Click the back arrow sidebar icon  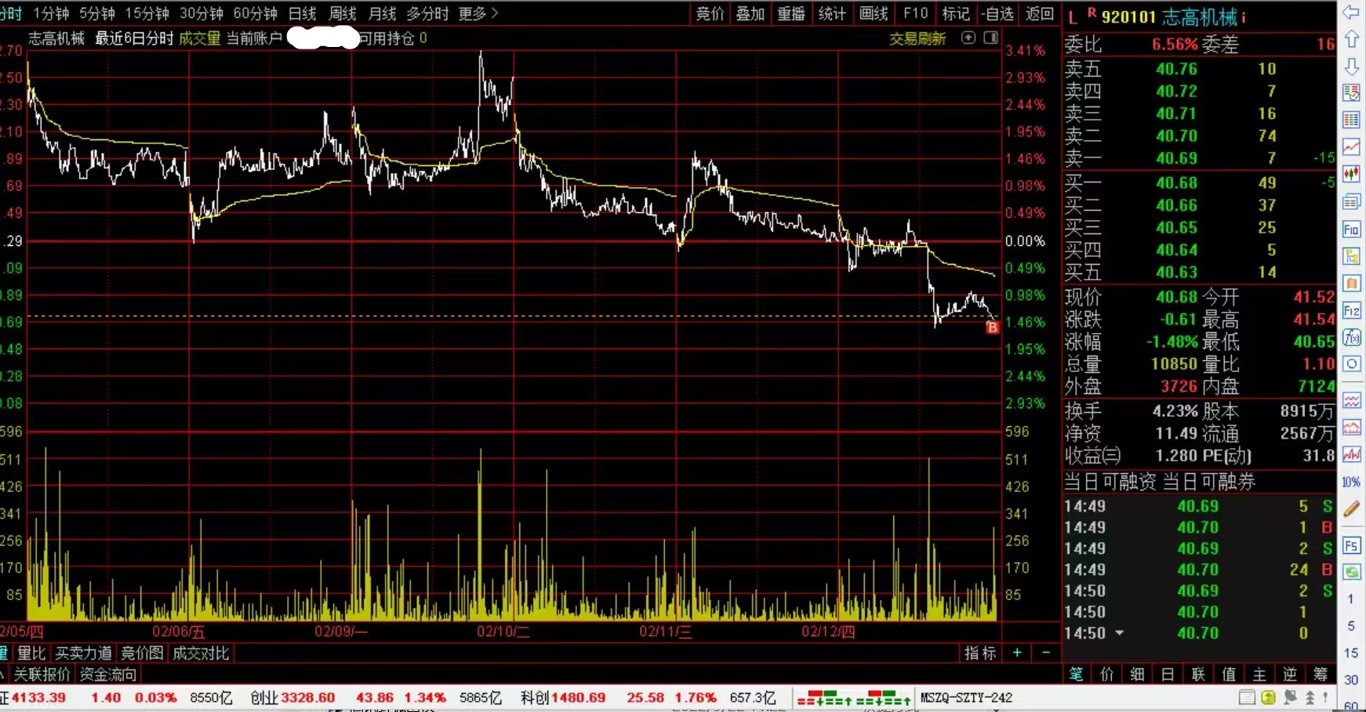click(1351, 13)
